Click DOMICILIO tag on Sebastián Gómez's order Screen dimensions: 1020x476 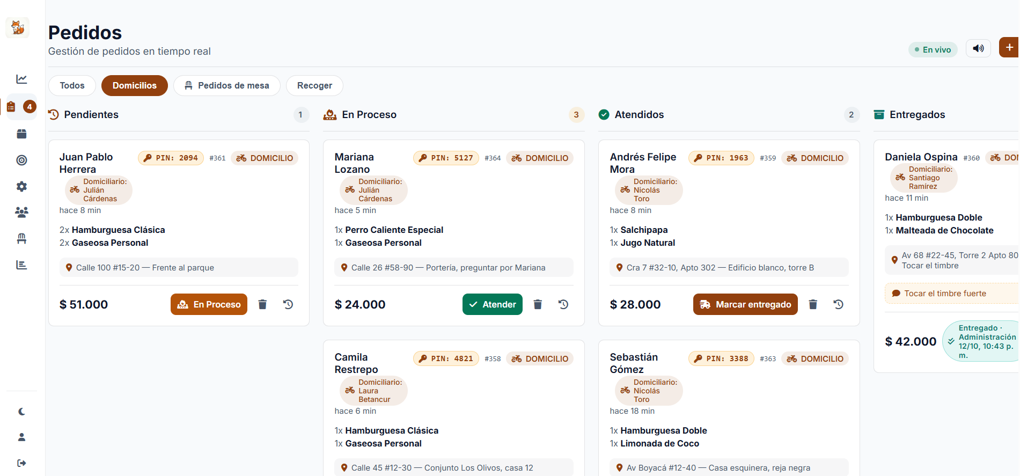click(815, 358)
